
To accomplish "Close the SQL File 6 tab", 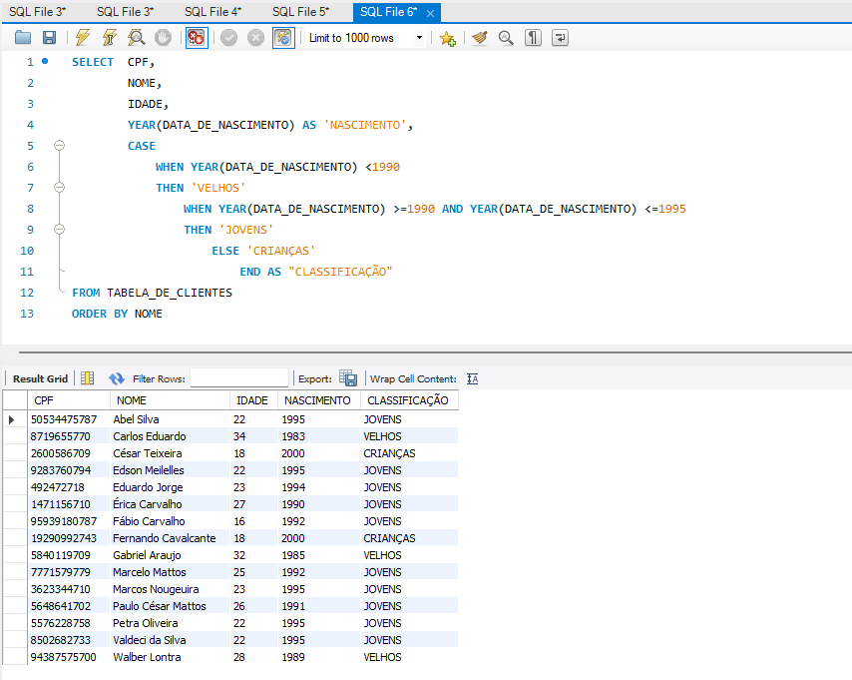I will coord(430,13).
